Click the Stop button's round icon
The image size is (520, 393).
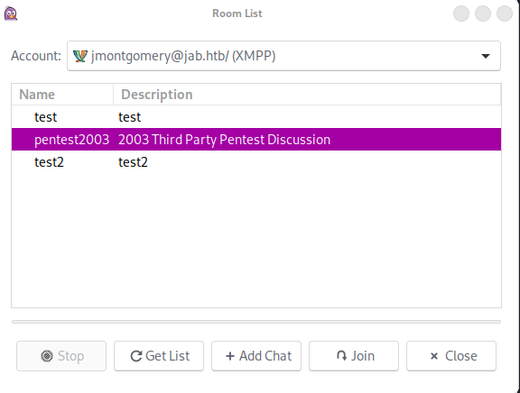pyautogui.click(x=47, y=356)
